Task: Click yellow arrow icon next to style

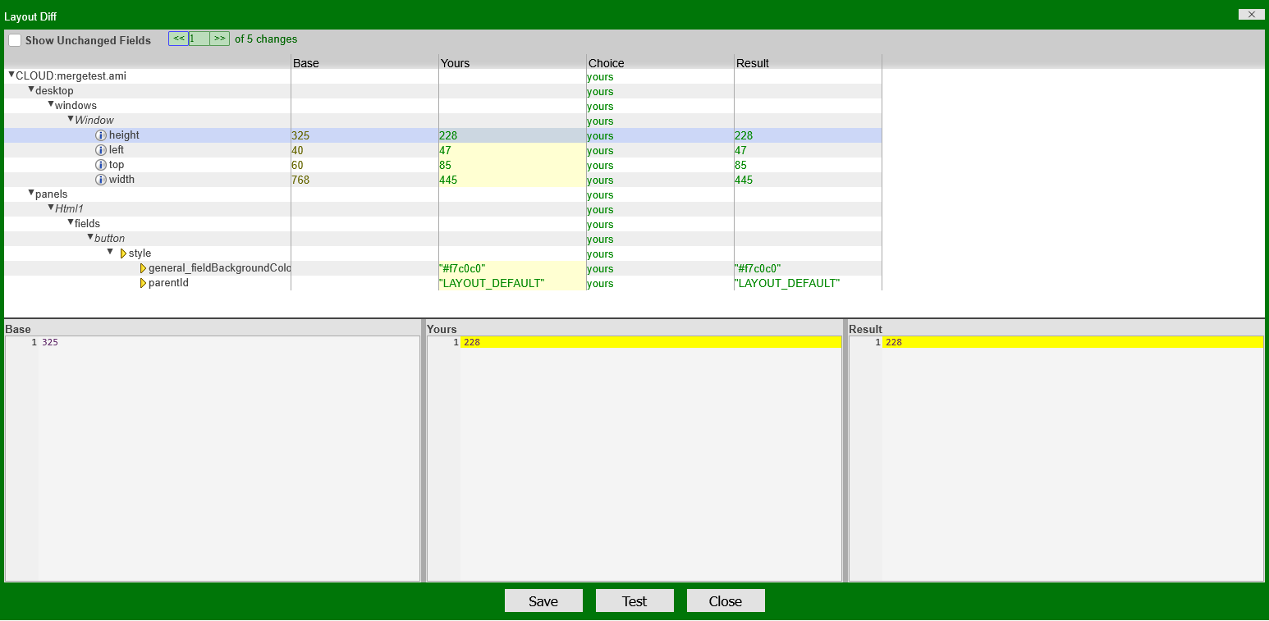Action: click(123, 253)
